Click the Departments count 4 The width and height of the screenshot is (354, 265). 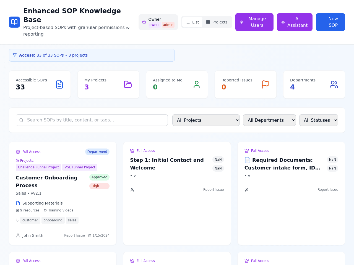[x=292, y=87]
